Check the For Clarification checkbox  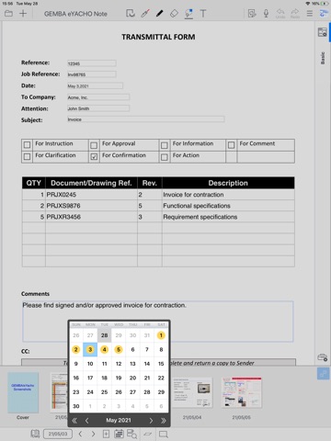coord(27,156)
